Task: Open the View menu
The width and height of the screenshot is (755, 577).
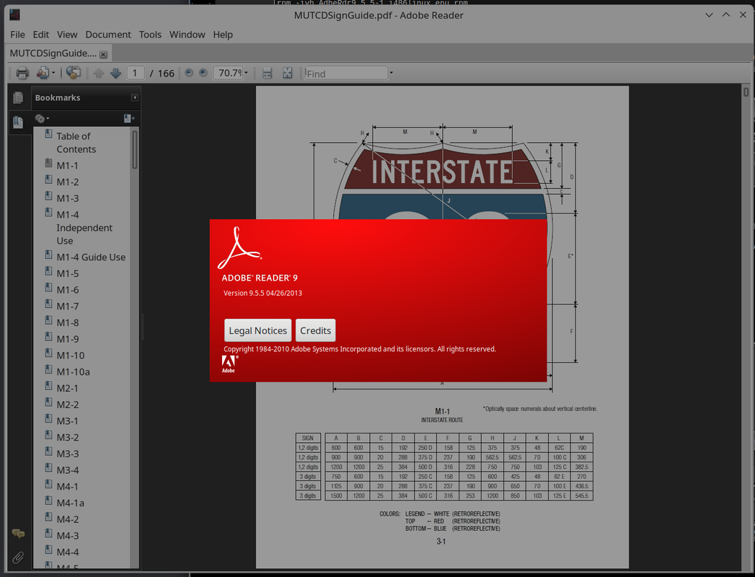Action: [x=67, y=35]
